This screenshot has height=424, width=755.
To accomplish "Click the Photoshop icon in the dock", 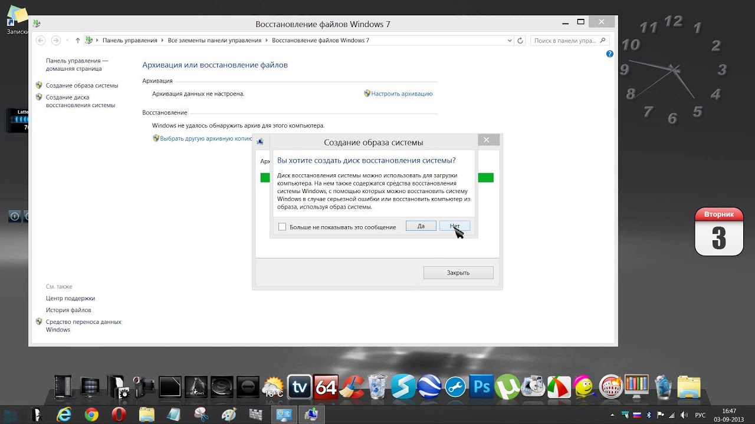I will (x=482, y=387).
